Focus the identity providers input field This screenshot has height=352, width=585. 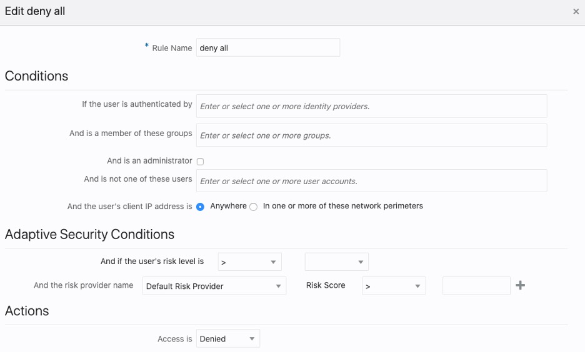[371, 106]
